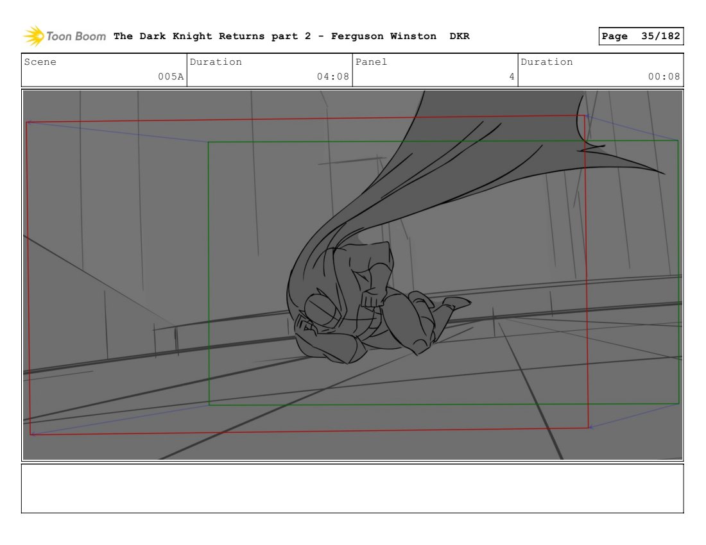
Task: Select the panel duration value '00:08'
Action: [x=664, y=76]
